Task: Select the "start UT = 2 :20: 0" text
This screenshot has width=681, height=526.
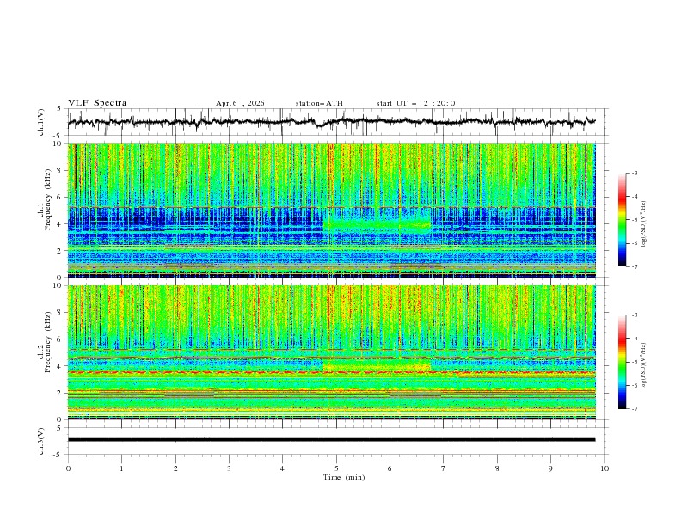Action: [415, 103]
